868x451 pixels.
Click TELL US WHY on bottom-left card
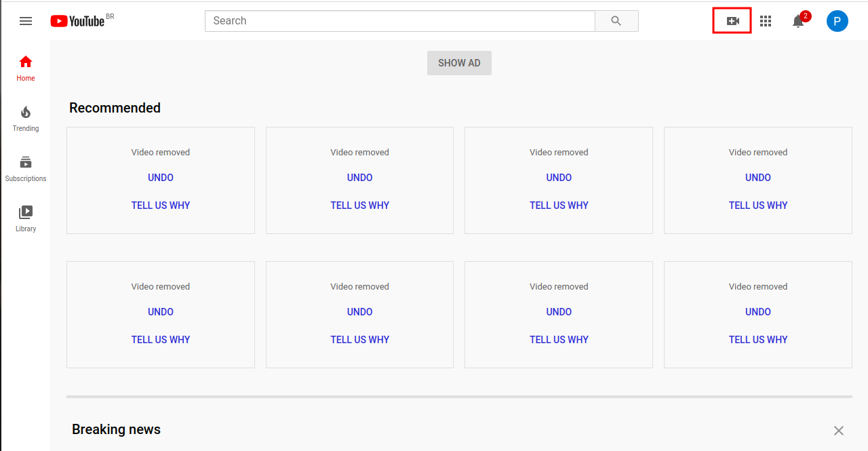coord(161,340)
